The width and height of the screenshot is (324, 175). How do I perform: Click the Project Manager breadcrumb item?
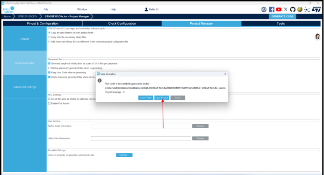click(67, 16)
